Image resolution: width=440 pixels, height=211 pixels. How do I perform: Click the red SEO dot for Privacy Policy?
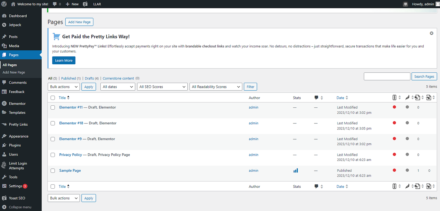point(394,154)
